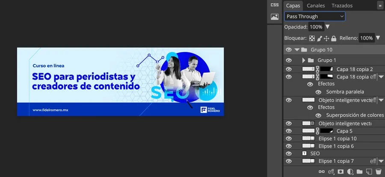This screenshot has height=177, width=385.
Task: Open the CSS panel icon
Action: tap(275, 5)
